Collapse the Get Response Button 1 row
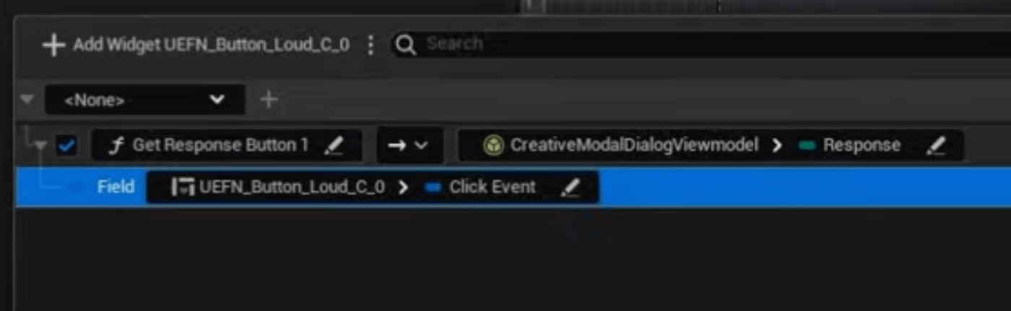Image resolution: width=1011 pixels, height=311 pixels. [41, 146]
